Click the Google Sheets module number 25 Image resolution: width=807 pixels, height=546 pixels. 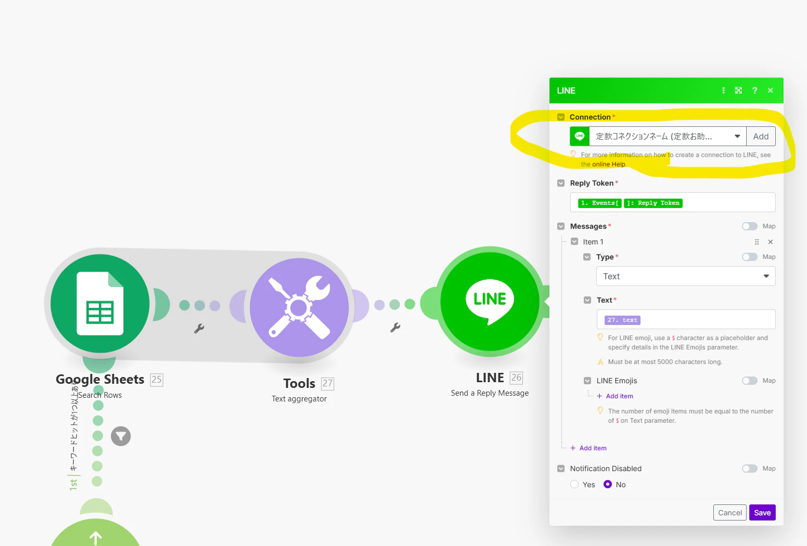click(157, 380)
